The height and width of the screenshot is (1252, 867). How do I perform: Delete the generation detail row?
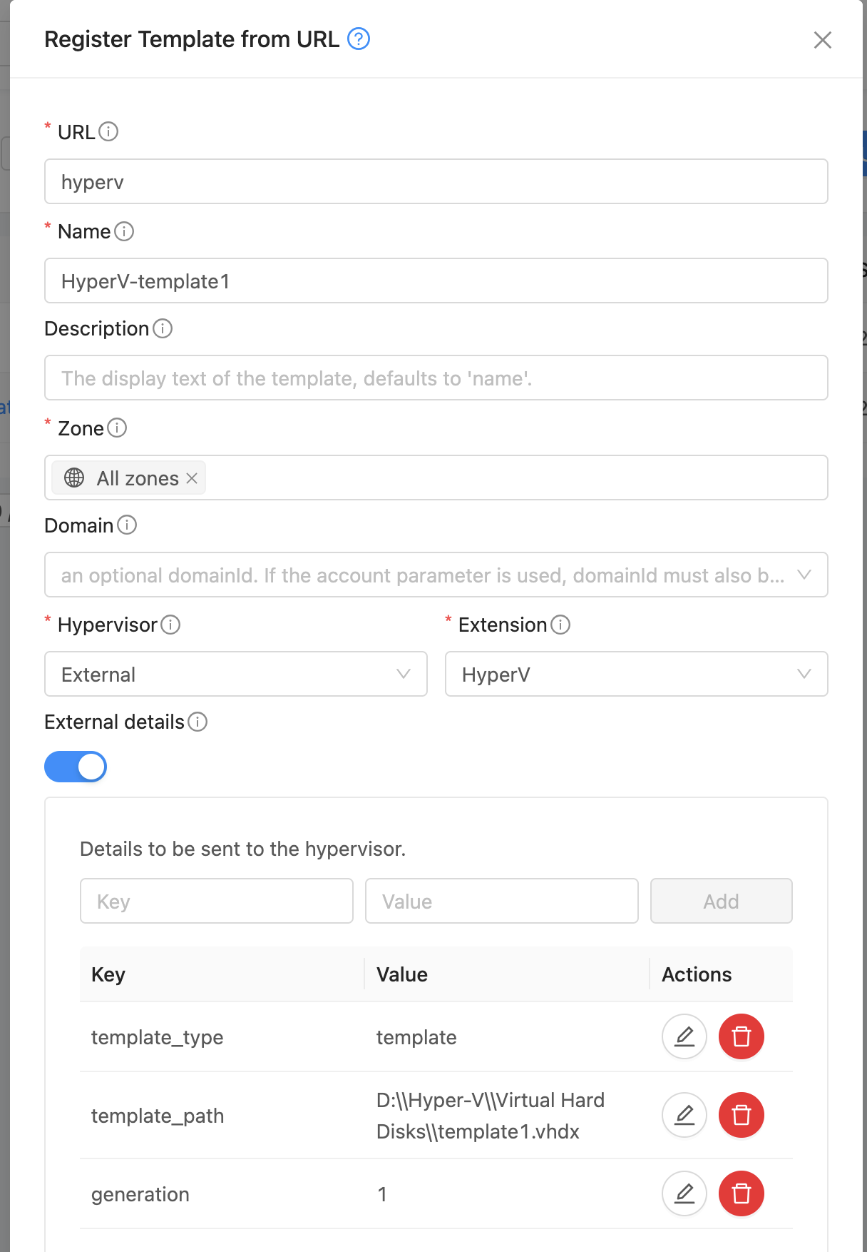pos(741,1193)
